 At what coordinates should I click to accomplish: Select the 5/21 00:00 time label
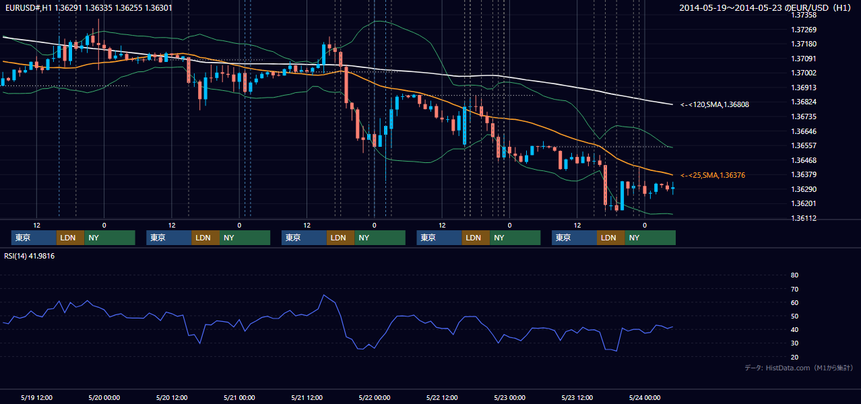(x=239, y=397)
